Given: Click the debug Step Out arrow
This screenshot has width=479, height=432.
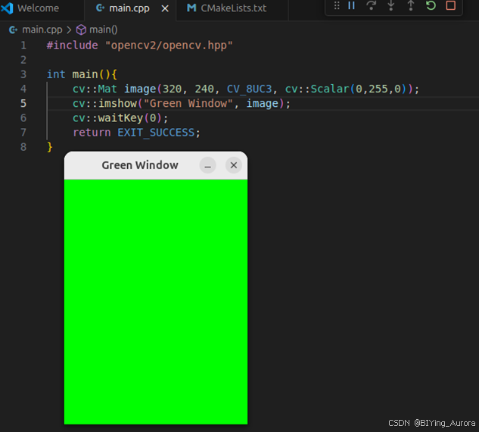Looking at the screenshot, I should coord(411,5).
